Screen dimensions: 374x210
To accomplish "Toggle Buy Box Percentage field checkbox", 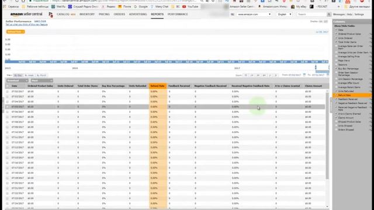I will pyautogui.click(x=337, y=69).
